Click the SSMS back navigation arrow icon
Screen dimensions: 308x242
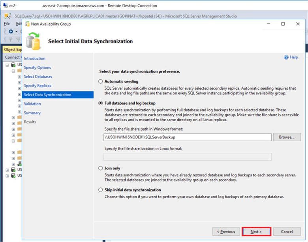tap(11, 32)
